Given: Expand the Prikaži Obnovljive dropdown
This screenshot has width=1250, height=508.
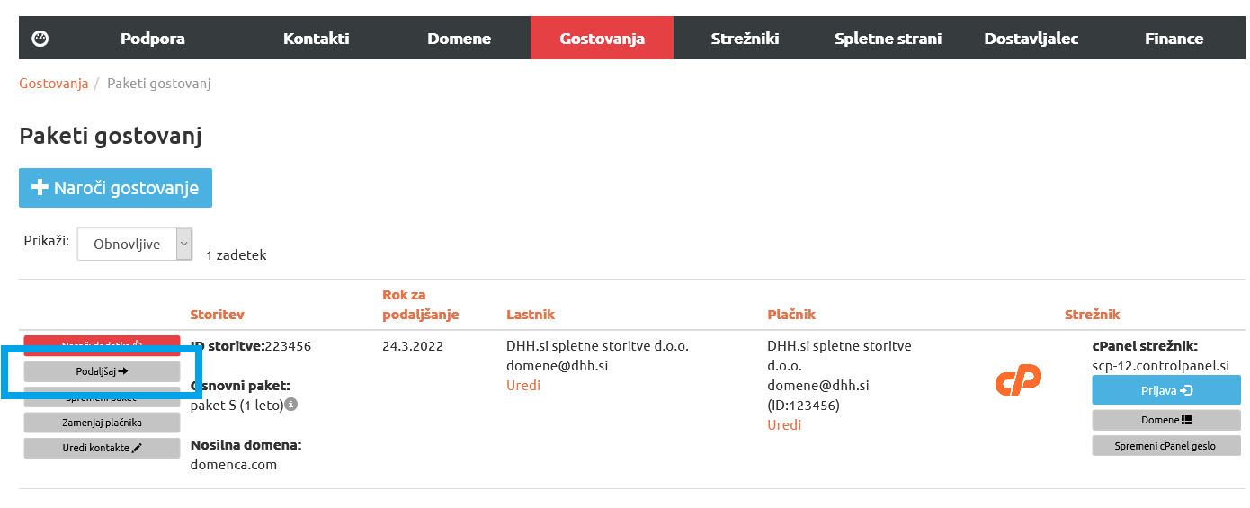Looking at the screenshot, I should click(135, 244).
